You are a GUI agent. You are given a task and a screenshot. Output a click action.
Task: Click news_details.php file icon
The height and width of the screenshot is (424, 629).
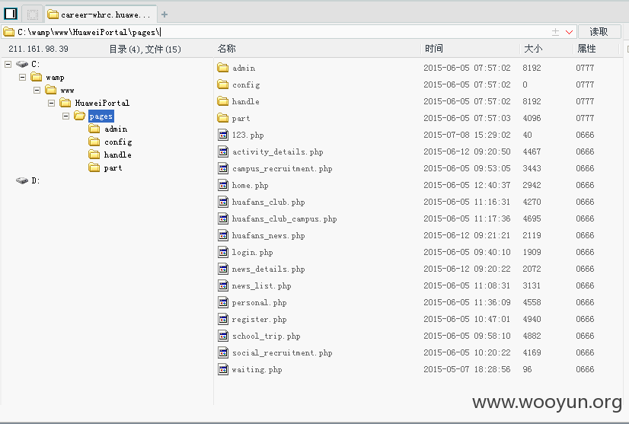point(223,269)
